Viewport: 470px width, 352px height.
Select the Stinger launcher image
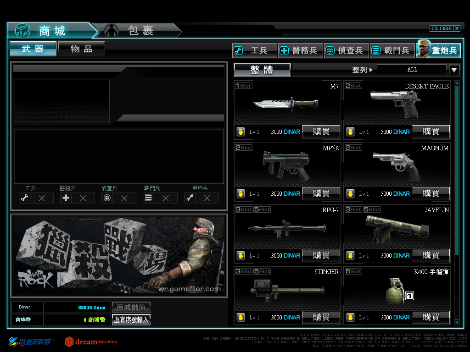click(x=287, y=290)
